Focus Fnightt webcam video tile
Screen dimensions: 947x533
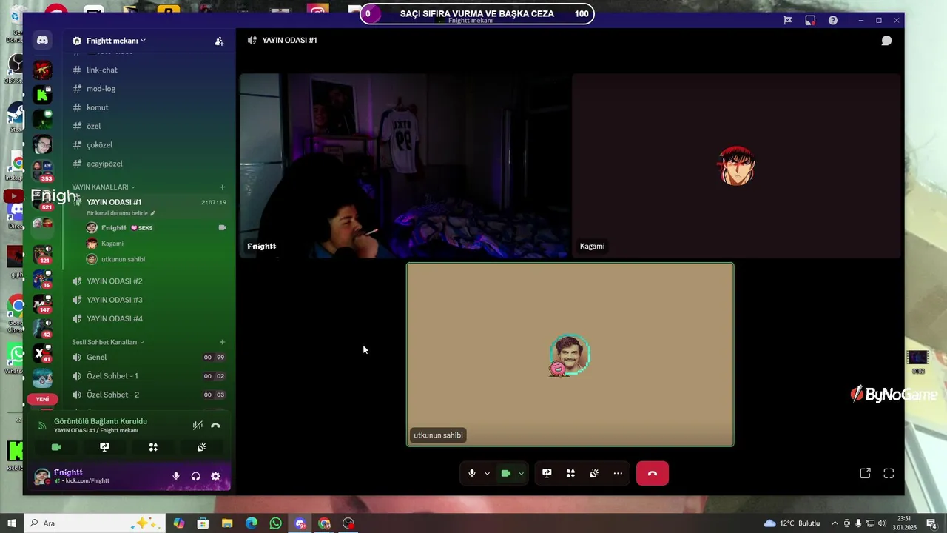pyautogui.click(x=404, y=166)
